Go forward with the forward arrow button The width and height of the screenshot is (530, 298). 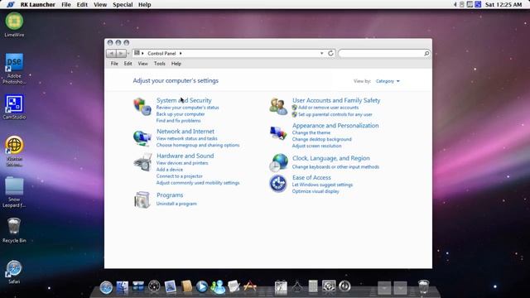point(121,53)
